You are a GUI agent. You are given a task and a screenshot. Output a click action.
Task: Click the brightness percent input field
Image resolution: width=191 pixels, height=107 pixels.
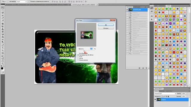point(92,49)
